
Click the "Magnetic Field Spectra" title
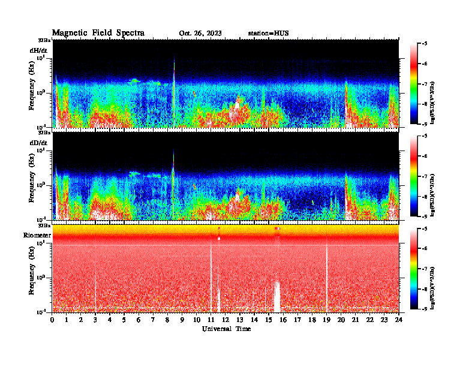(x=98, y=33)
